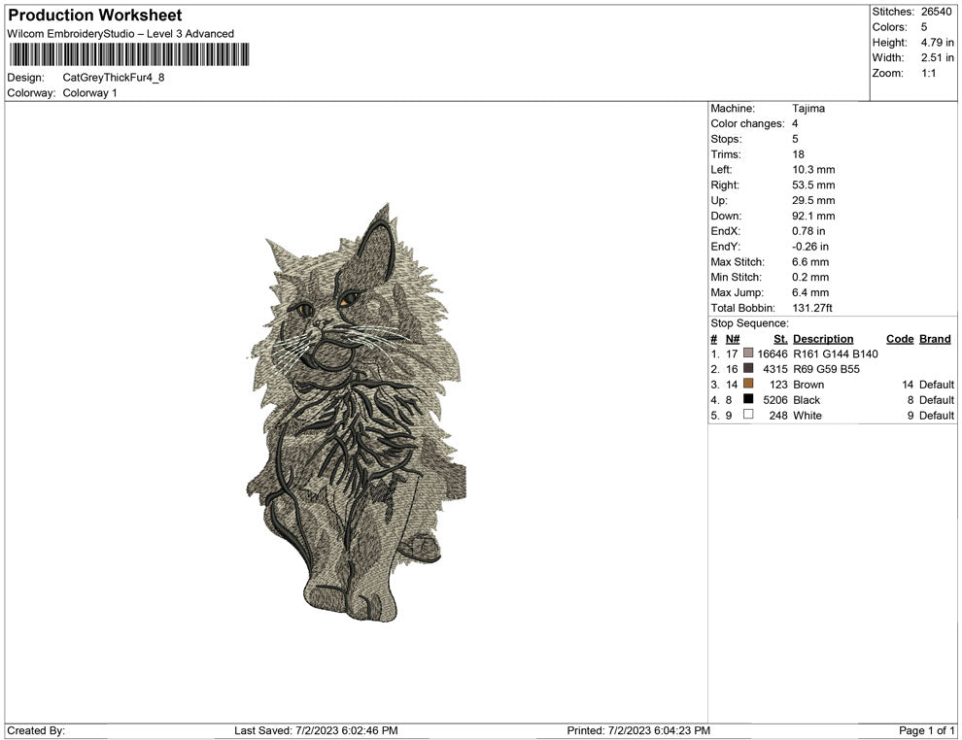Screen dimensions: 962x740
Task: Click the Last Saved timestamp
Action: click(x=316, y=729)
